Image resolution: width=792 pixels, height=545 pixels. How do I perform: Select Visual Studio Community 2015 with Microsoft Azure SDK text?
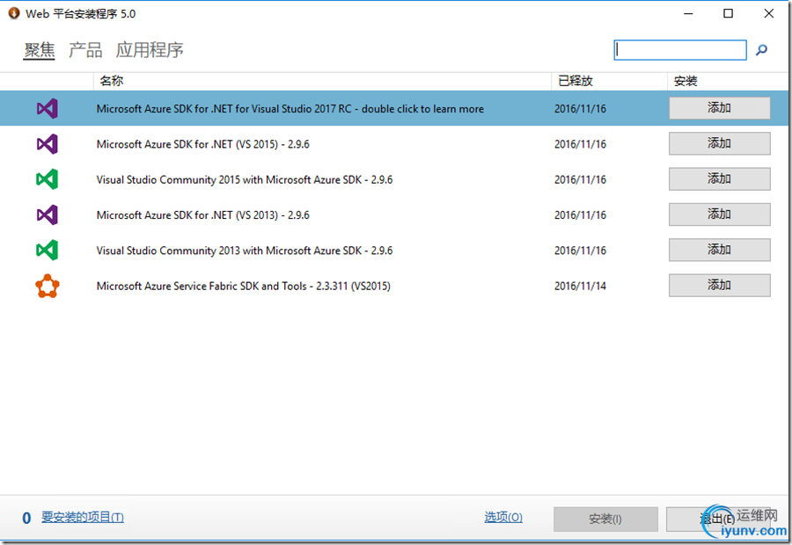click(x=245, y=179)
